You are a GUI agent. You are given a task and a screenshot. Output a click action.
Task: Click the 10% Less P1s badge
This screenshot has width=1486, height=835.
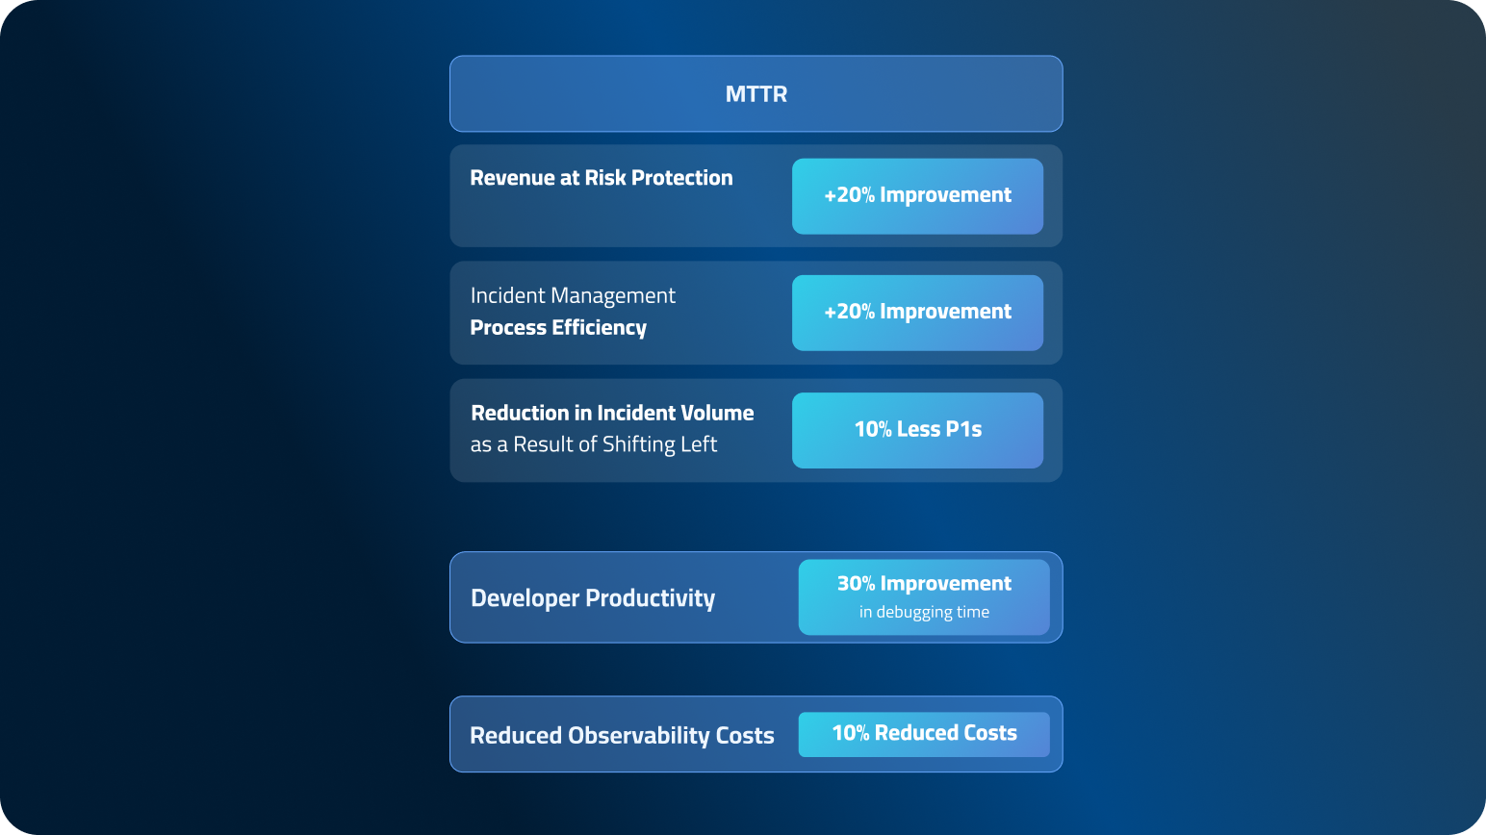(x=916, y=430)
